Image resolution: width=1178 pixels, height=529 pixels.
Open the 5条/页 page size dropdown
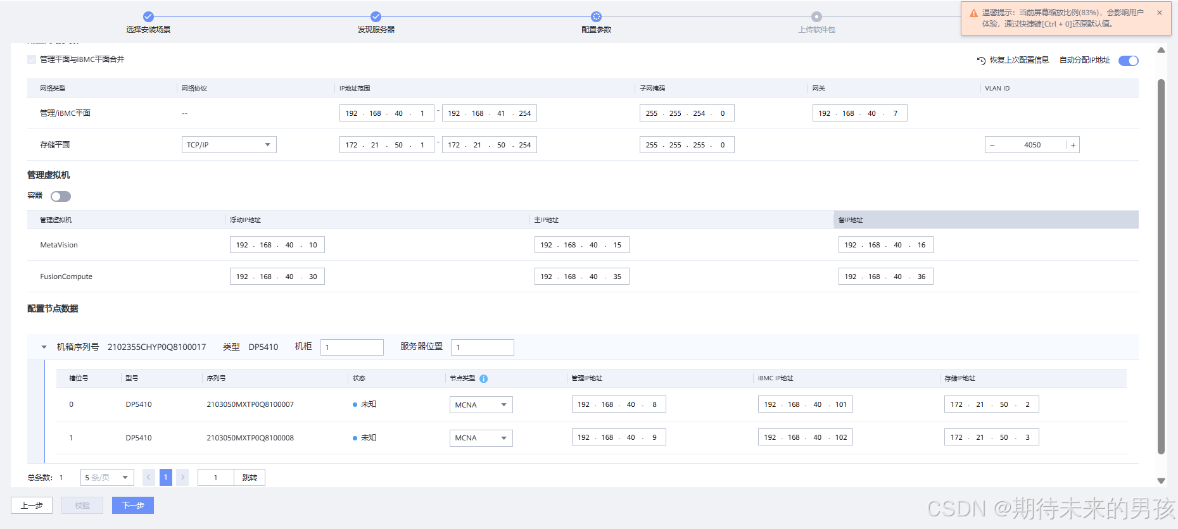click(x=106, y=478)
